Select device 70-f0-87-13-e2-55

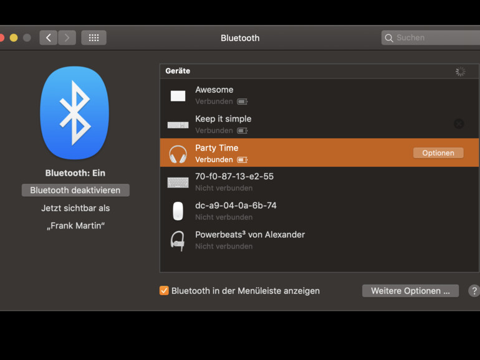[x=319, y=182]
